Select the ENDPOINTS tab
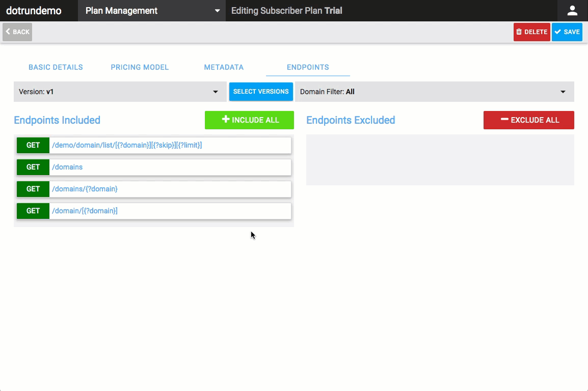This screenshot has width=588, height=391. 308,67
